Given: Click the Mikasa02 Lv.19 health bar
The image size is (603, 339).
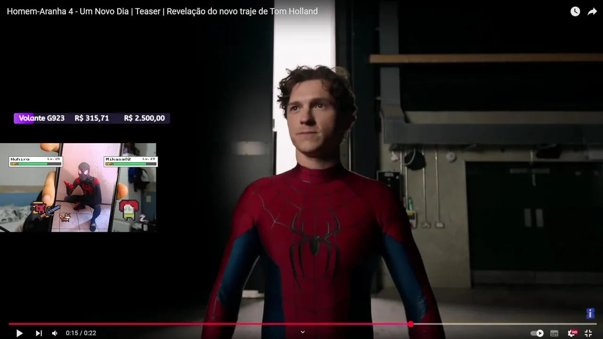Looking at the screenshot, I should (x=130, y=161).
